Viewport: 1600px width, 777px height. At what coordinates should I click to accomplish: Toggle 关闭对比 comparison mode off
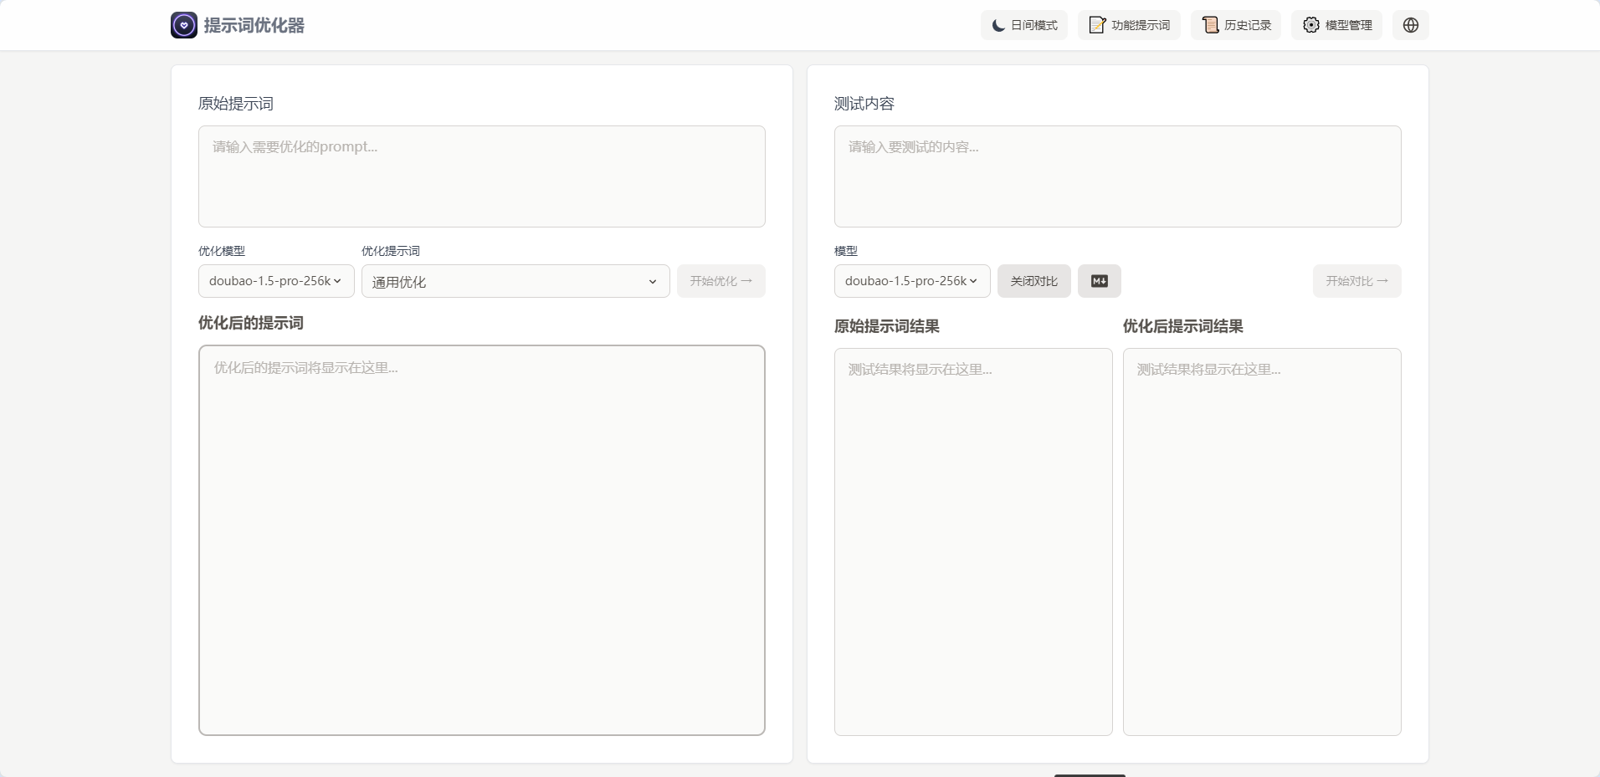1033,281
